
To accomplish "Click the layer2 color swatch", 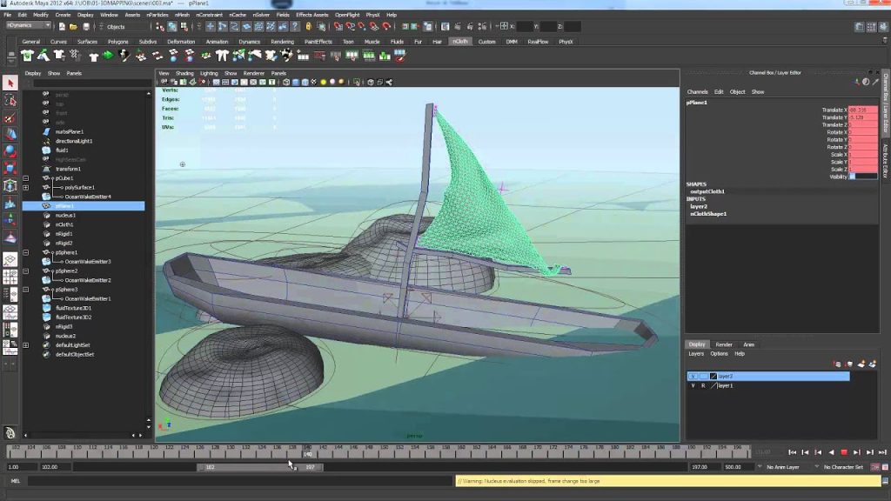I will (713, 376).
